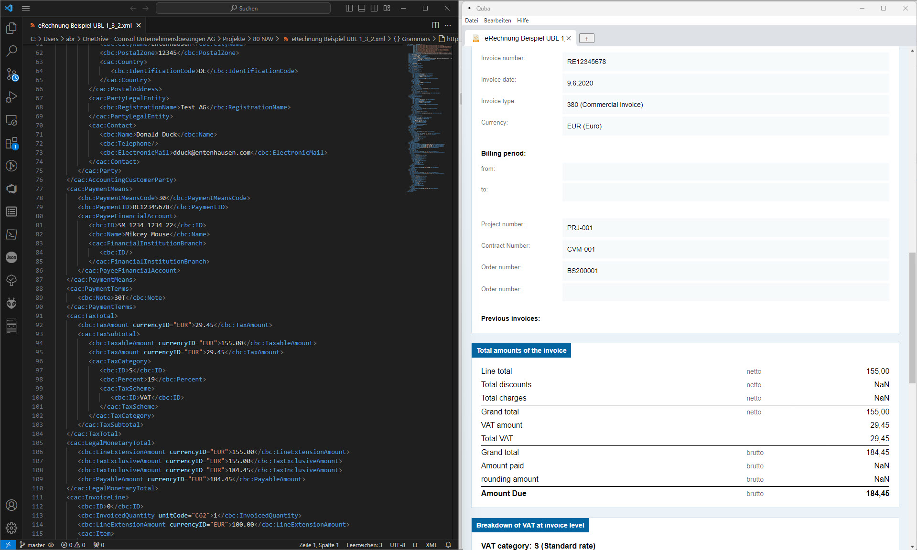Click the Billing period from field

coord(725,171)
